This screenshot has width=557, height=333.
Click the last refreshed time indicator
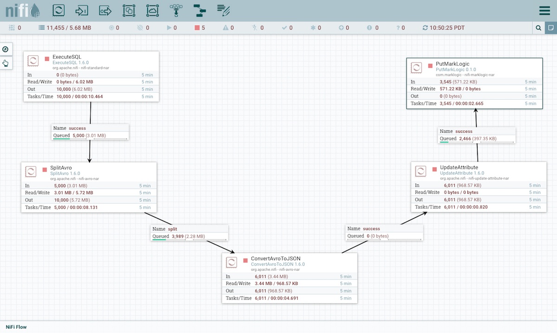[443, 28]
